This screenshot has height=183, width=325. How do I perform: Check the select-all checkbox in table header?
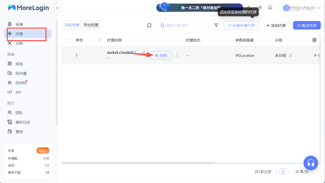(67, 40)
